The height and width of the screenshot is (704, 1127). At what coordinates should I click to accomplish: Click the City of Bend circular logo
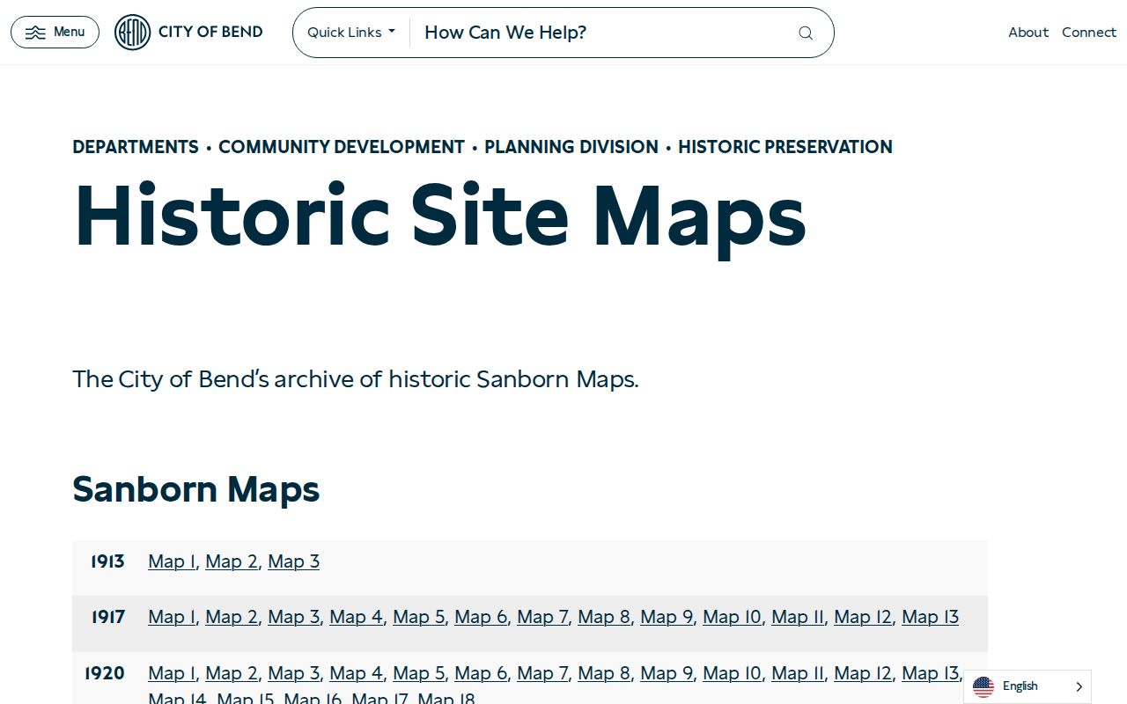(133, 33)
